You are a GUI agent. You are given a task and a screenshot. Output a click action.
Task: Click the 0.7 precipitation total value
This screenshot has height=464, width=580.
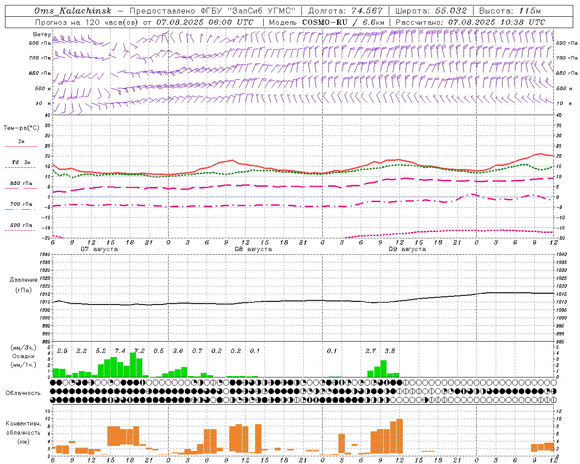coord(197,351)
